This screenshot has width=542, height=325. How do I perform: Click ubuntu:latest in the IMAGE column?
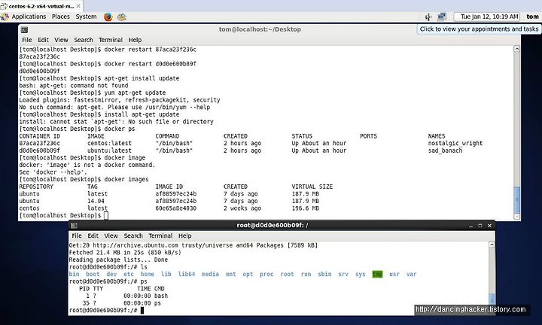(109, 150)
